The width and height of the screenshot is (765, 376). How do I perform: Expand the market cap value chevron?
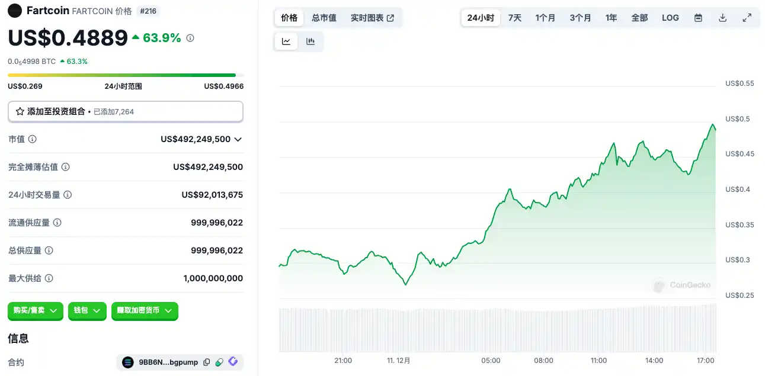tap(238, 140)
